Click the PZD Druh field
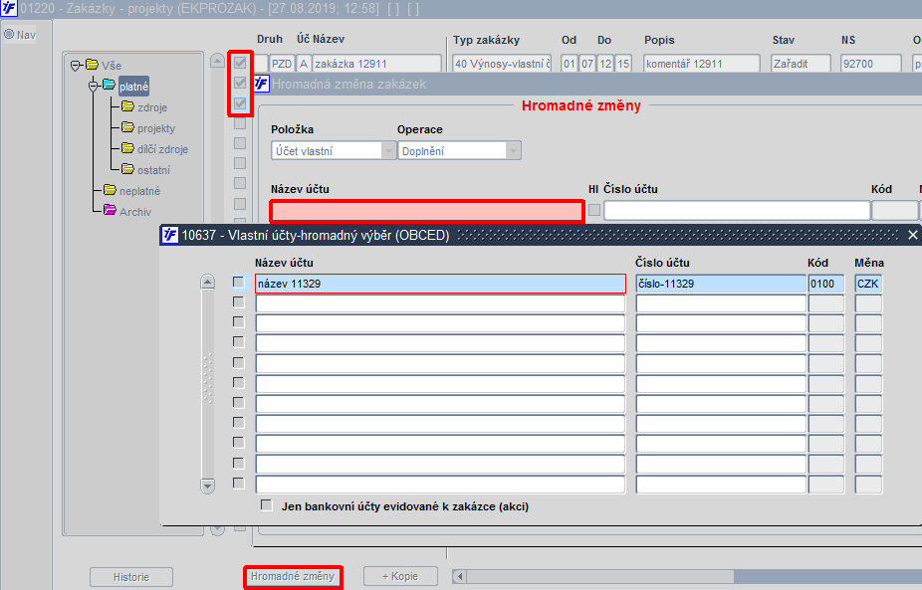 [x=282, y=64]
